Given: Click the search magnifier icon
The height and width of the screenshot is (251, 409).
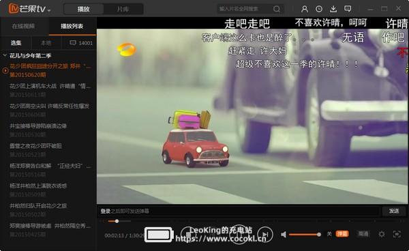Looking at the screenshot, I should pos(277,9).
